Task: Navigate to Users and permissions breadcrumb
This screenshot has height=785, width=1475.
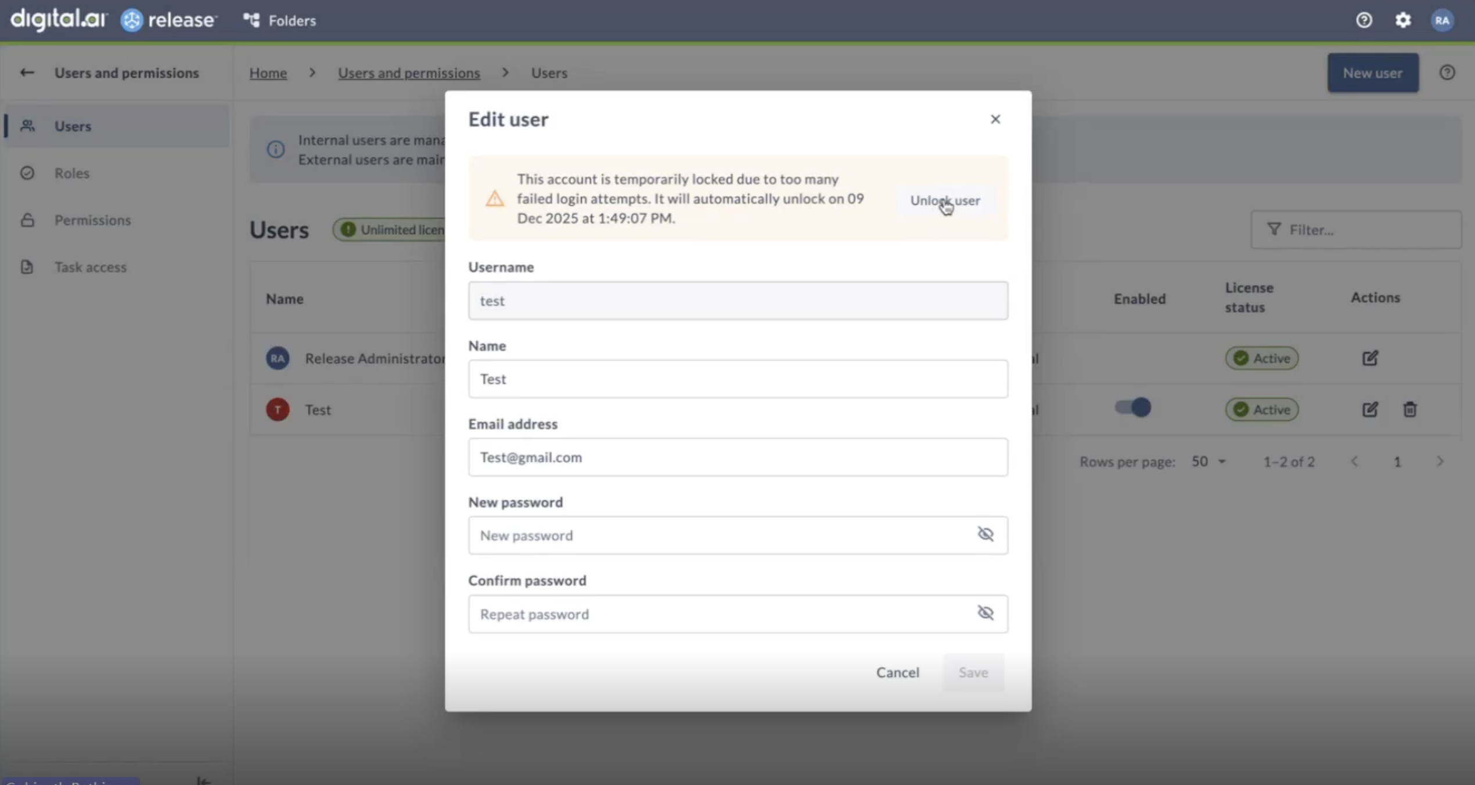Action: [x=409, y=73]
